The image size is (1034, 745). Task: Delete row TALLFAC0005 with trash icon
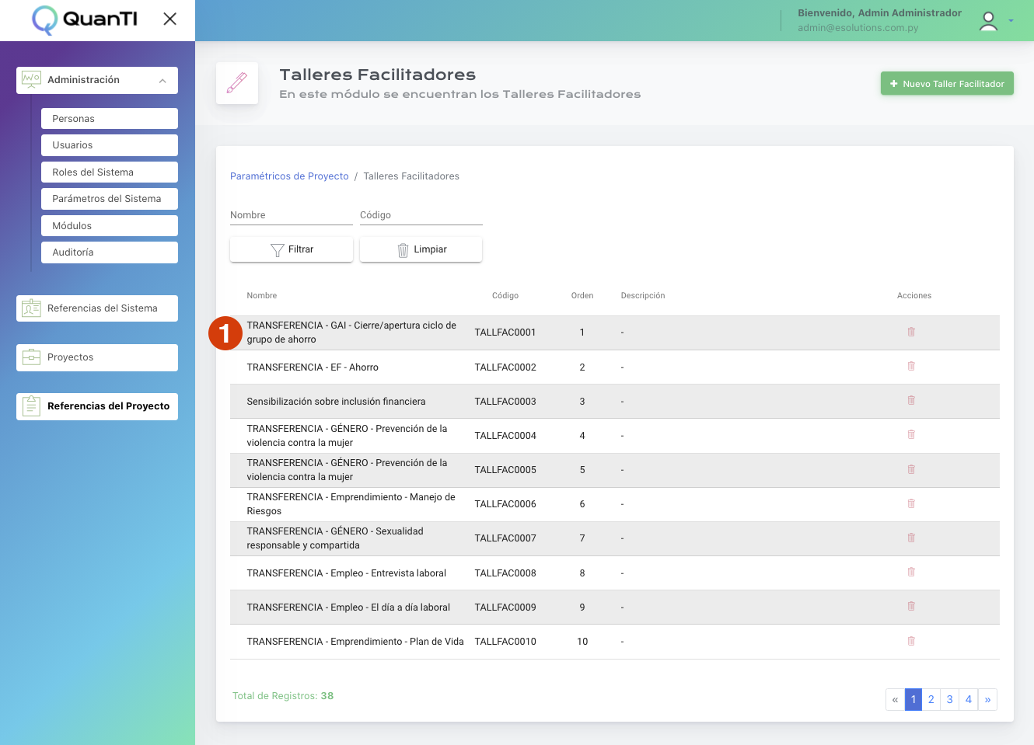point(911,469)
